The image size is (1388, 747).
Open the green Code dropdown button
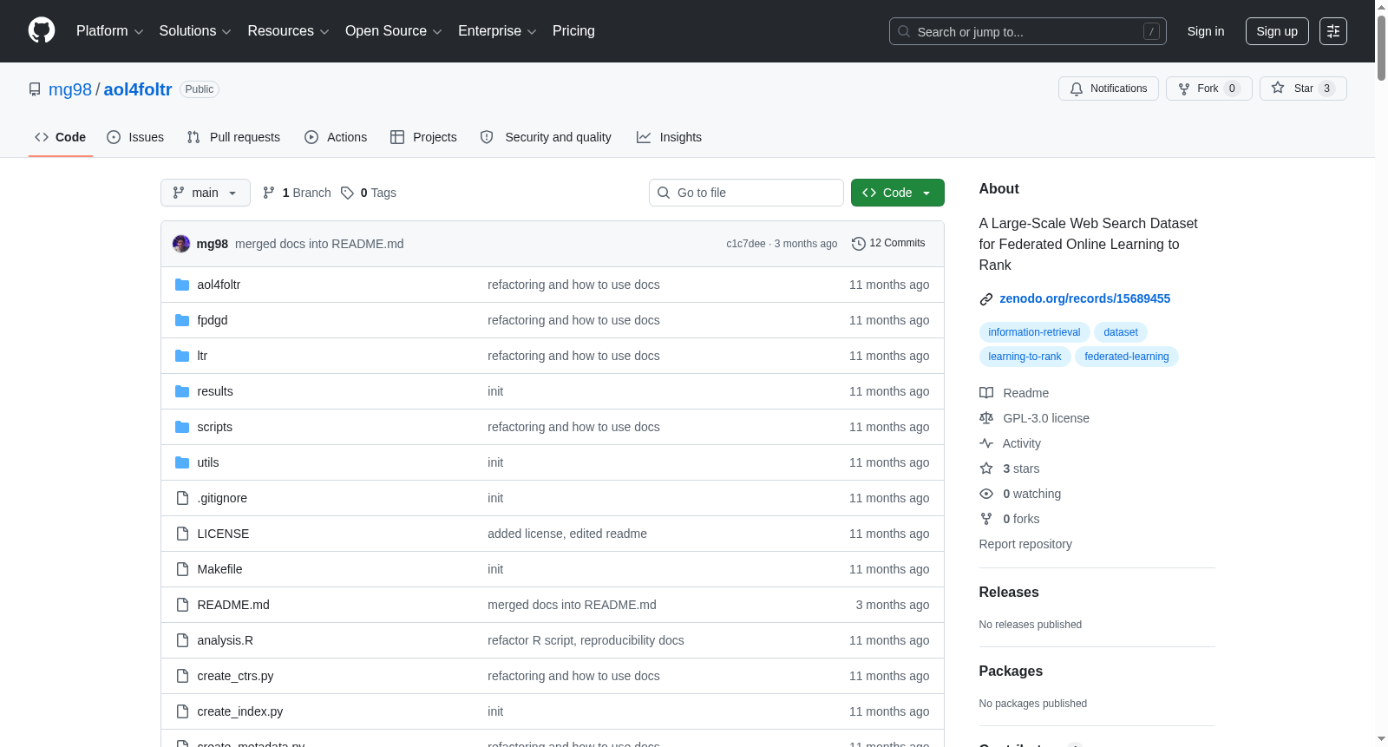point(898,193)
